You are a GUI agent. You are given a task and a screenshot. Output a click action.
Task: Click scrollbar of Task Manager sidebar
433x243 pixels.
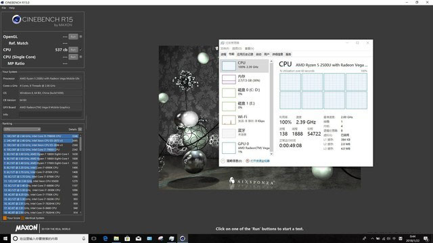(271, 107)
